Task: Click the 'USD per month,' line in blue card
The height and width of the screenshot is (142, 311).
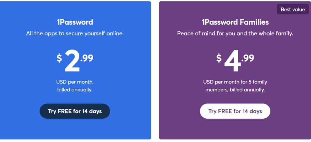Action: point(75,81)
